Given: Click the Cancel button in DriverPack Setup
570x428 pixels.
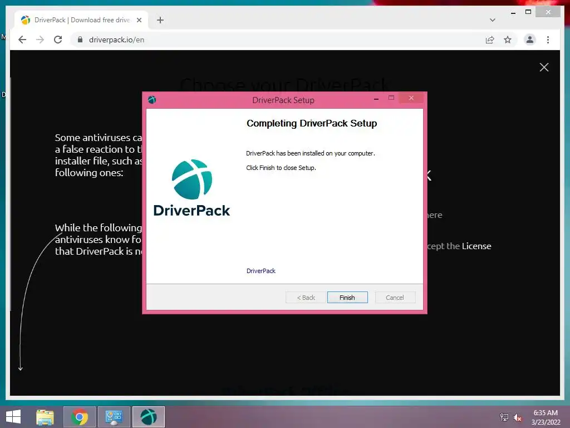Looking at the screenshot, I should pos(395,298).
